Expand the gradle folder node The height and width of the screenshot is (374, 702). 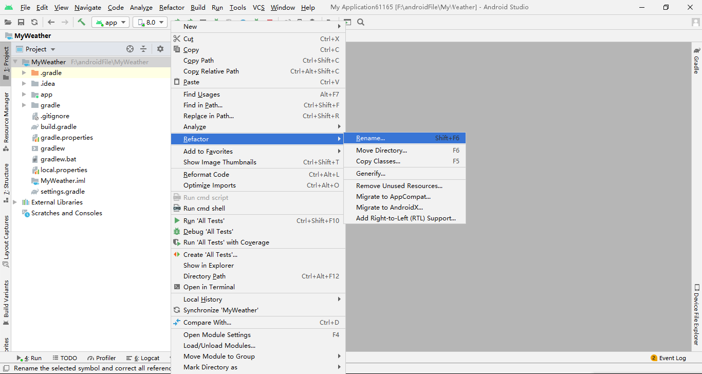pyautogui.click(x=24, y=105)
